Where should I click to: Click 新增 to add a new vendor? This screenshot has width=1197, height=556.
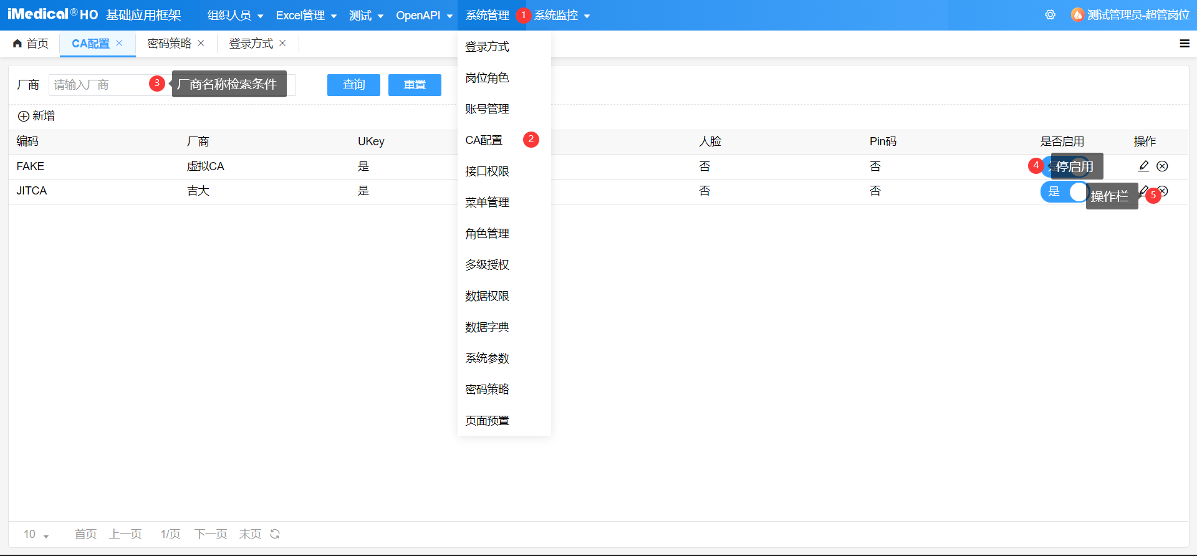[x=36, y=116]
